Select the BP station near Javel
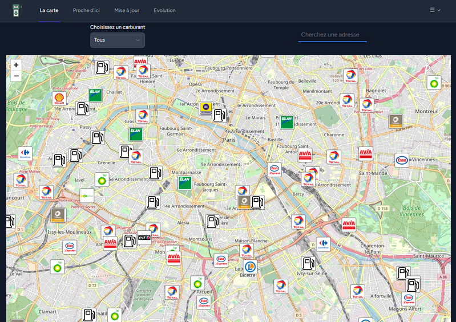The height and width of the screenshot is (322, 456). coord(102,180)
